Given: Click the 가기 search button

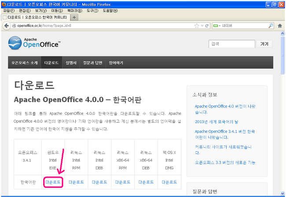Looking at the screenshot, I should pyautogui.click(x=264, y=44).
